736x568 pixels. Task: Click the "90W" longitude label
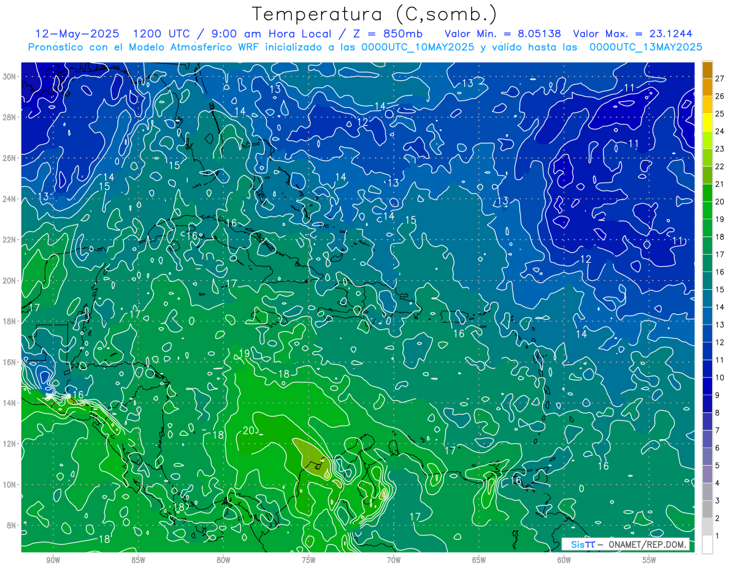pyautogui.click(x=53, y=560)
